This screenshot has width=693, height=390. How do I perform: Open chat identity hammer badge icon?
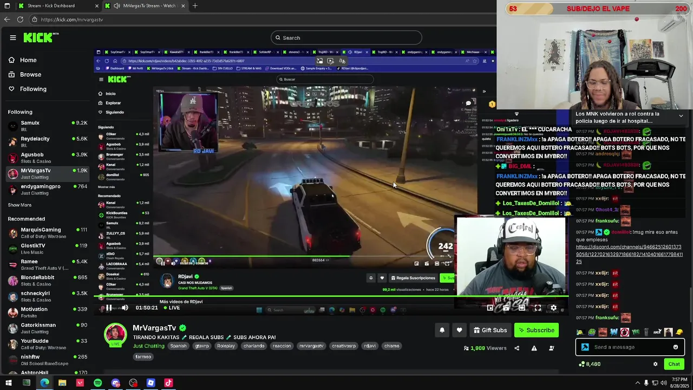click(x=585, y=347)
